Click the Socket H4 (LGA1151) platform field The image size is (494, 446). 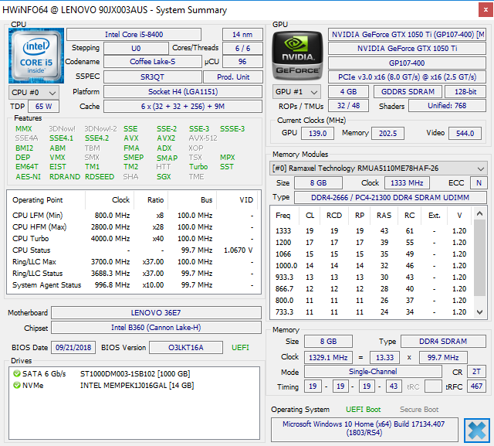coord(183,92)
